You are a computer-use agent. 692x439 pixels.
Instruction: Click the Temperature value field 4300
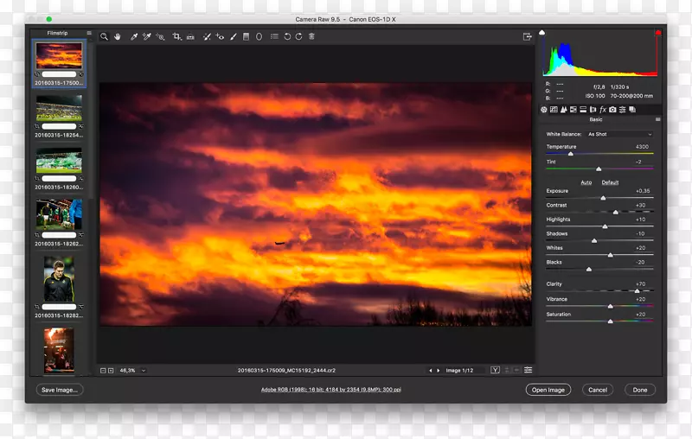click(642, 147)
